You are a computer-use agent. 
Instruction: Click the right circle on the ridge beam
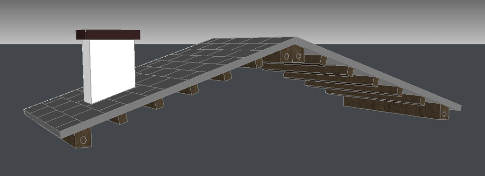[298, 56]
